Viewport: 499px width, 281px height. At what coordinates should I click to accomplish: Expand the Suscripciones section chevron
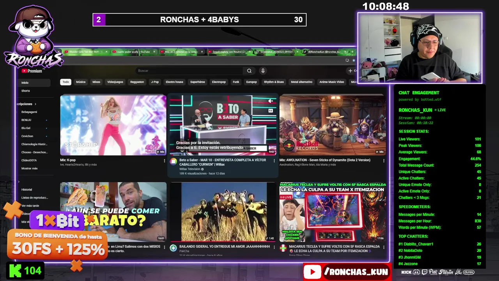35,104
